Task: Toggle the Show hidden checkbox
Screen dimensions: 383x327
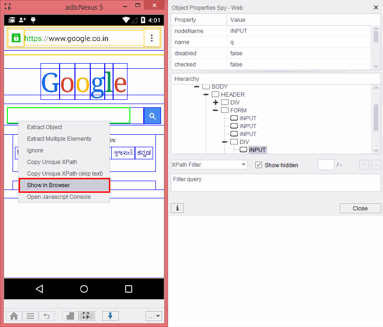Action: 259,165
